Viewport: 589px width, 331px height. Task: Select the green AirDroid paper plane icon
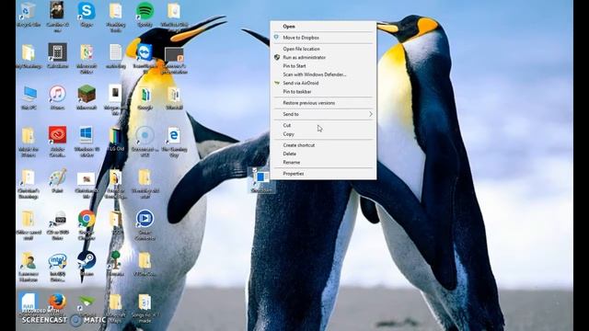(87, 302)
